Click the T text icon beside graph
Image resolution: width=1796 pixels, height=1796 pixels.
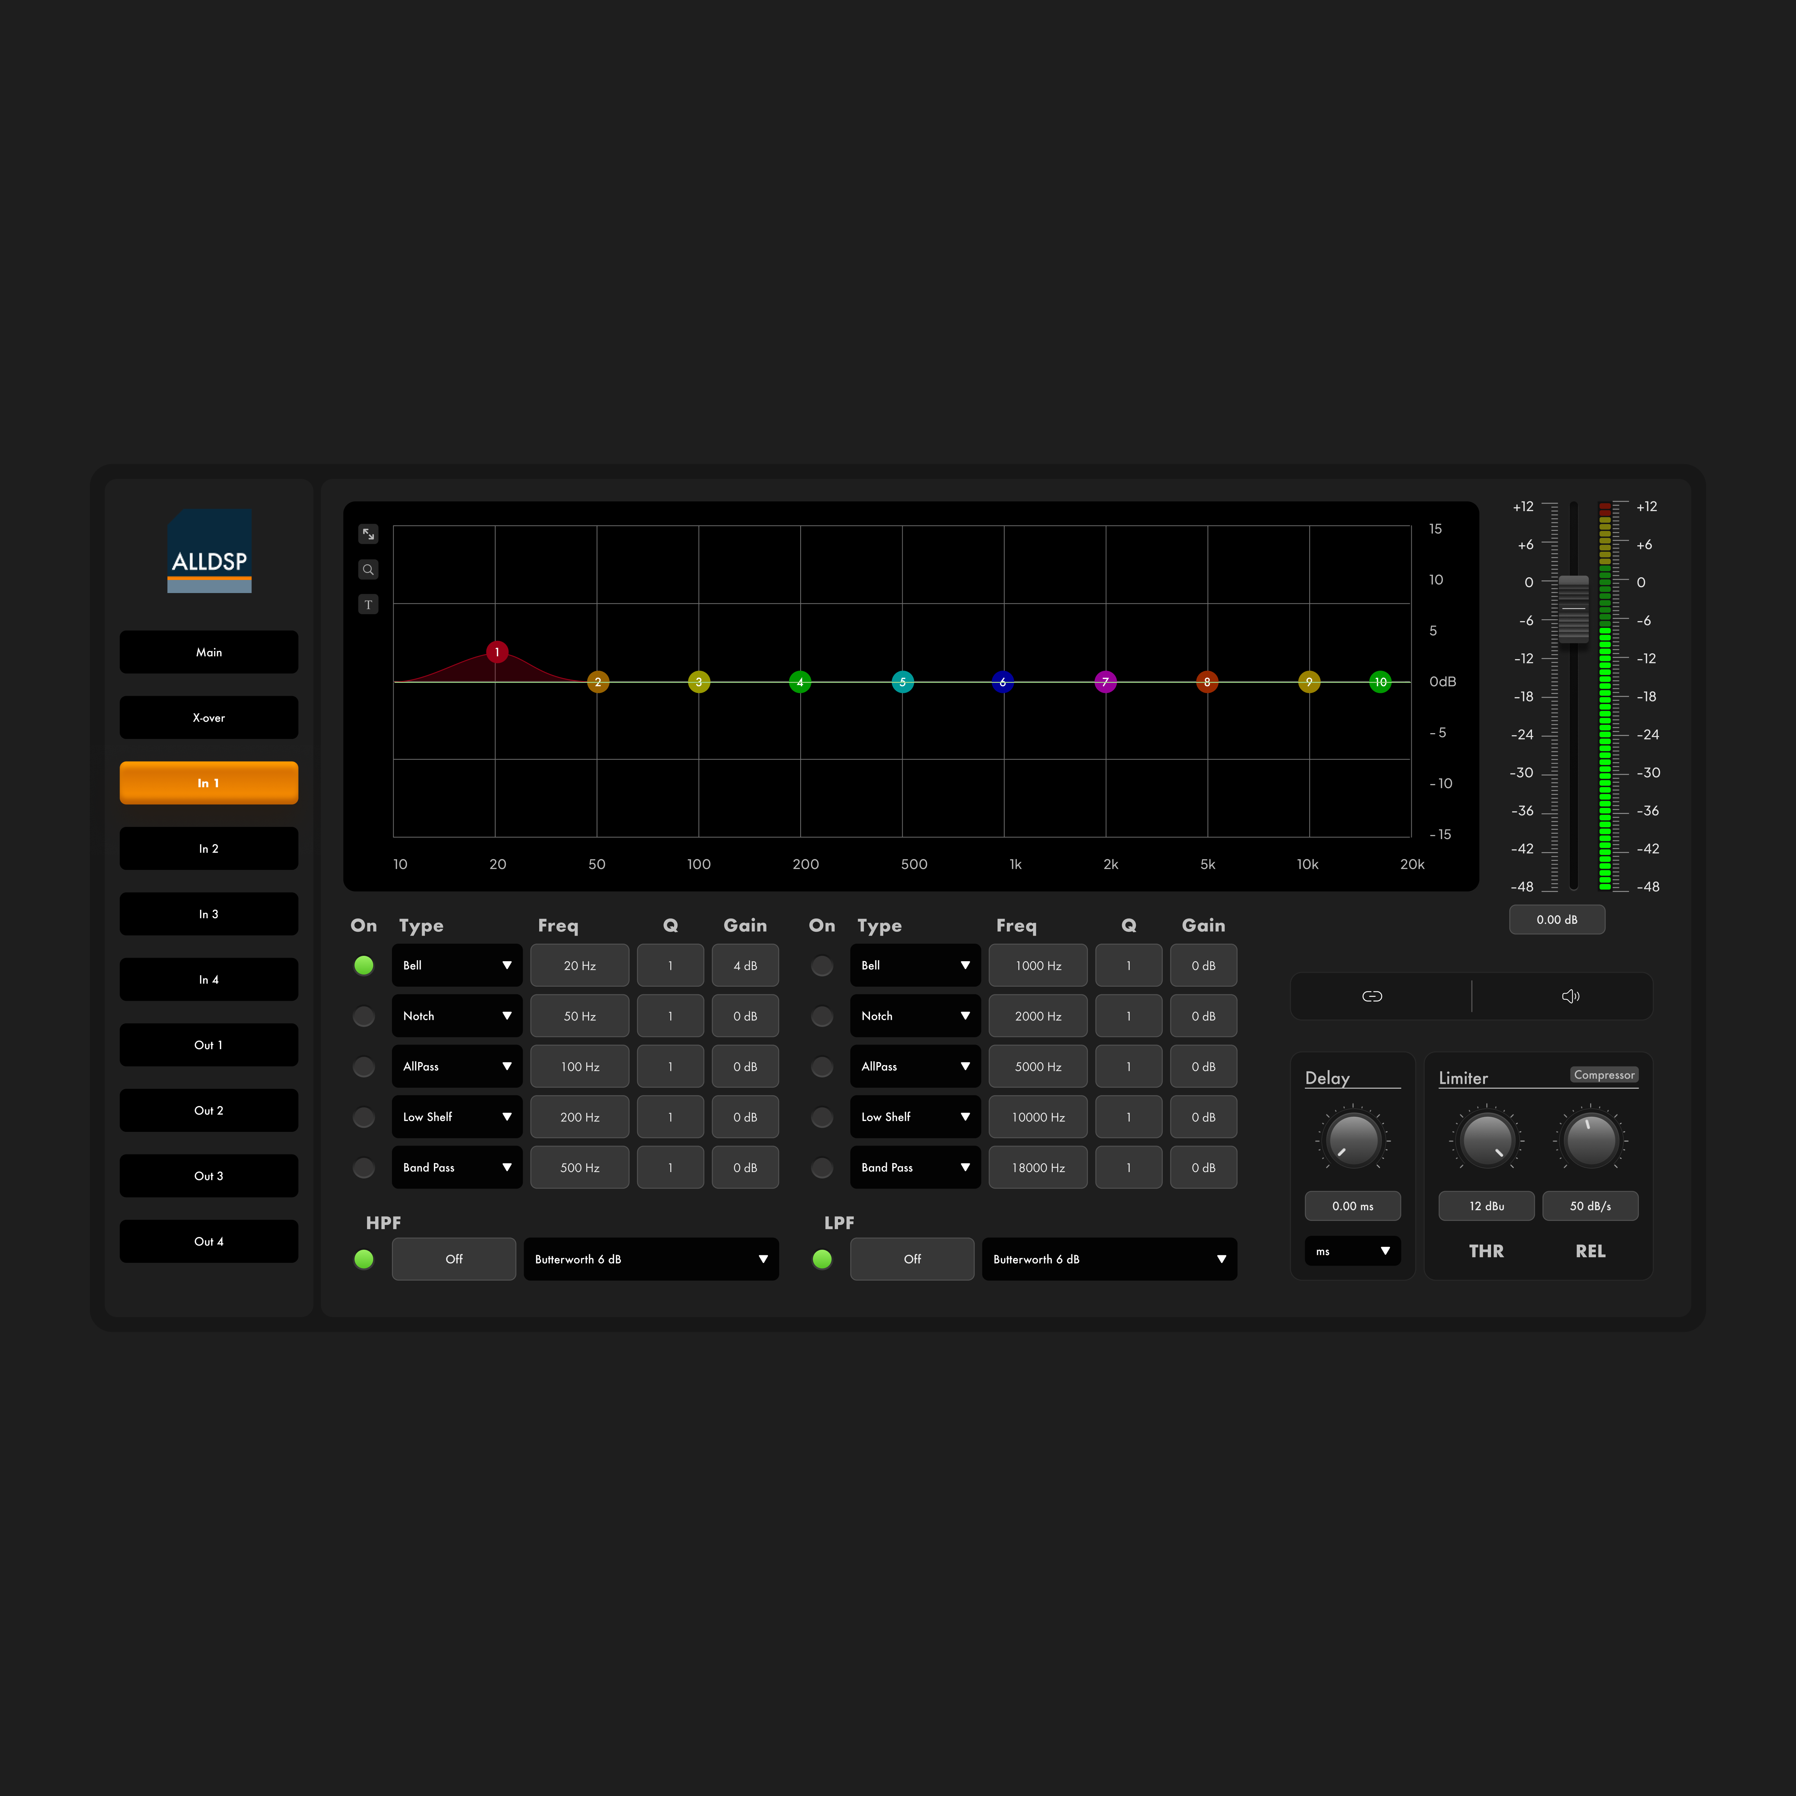click(x=368, y=604)
